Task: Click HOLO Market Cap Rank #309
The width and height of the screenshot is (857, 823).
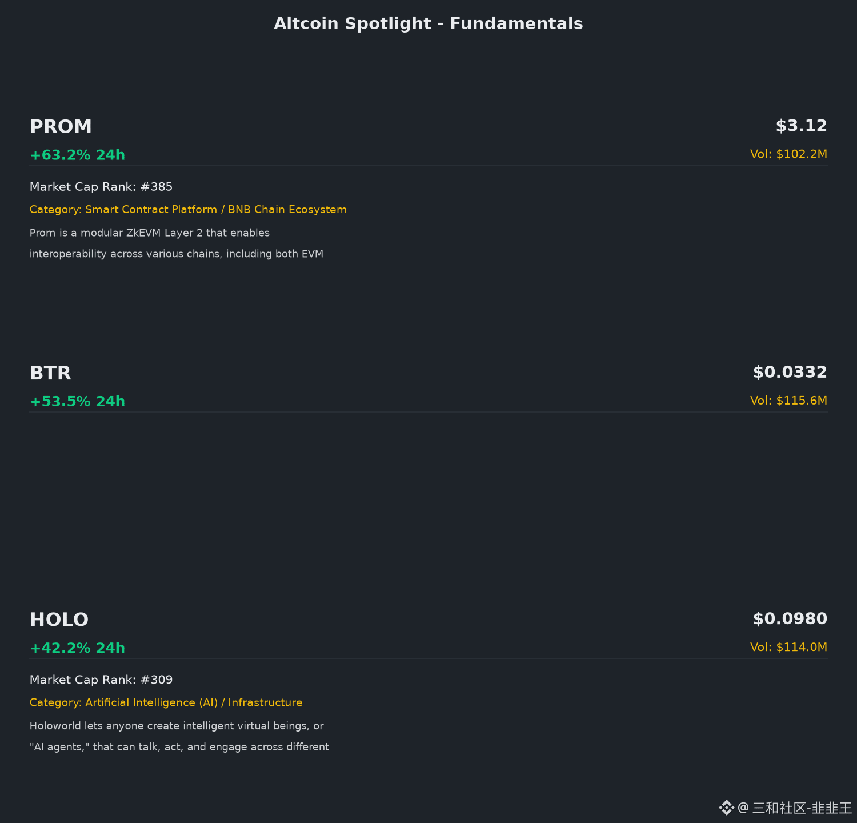Action: 101,680
